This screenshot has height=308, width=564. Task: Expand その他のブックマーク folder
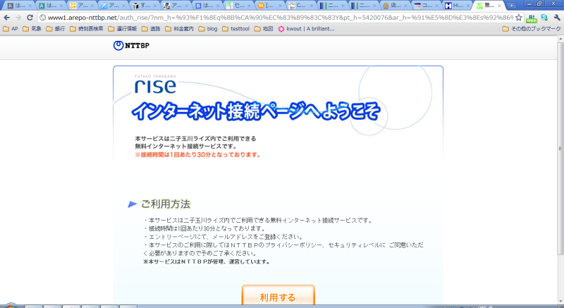pos(532,29)
